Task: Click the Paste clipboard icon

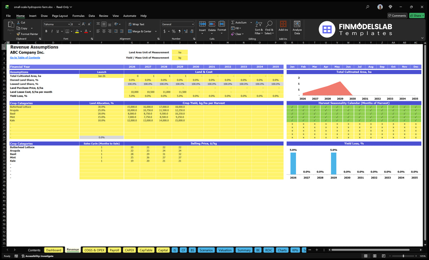Action: click(11, 25)
